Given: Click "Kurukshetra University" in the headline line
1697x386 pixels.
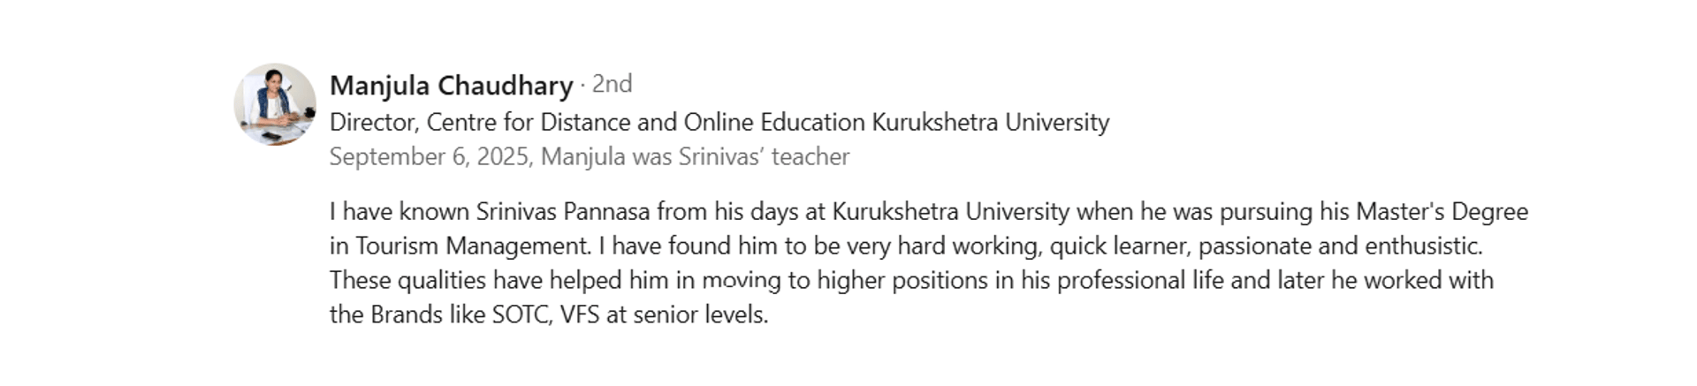Looking at the screenshot, I should point(991,122).
